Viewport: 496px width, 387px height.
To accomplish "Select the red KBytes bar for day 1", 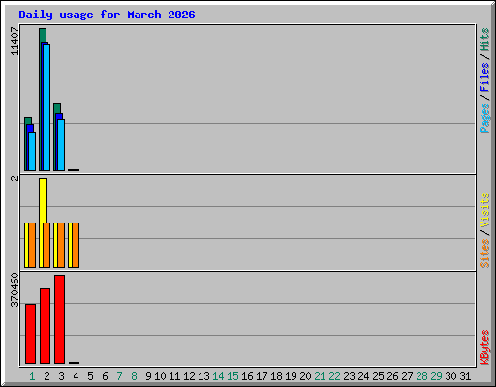I will point(30,334).
